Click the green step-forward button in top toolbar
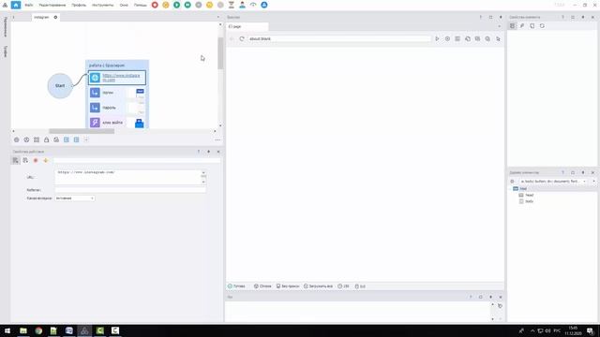Screen dimensions: 600x337 [187, 5]
